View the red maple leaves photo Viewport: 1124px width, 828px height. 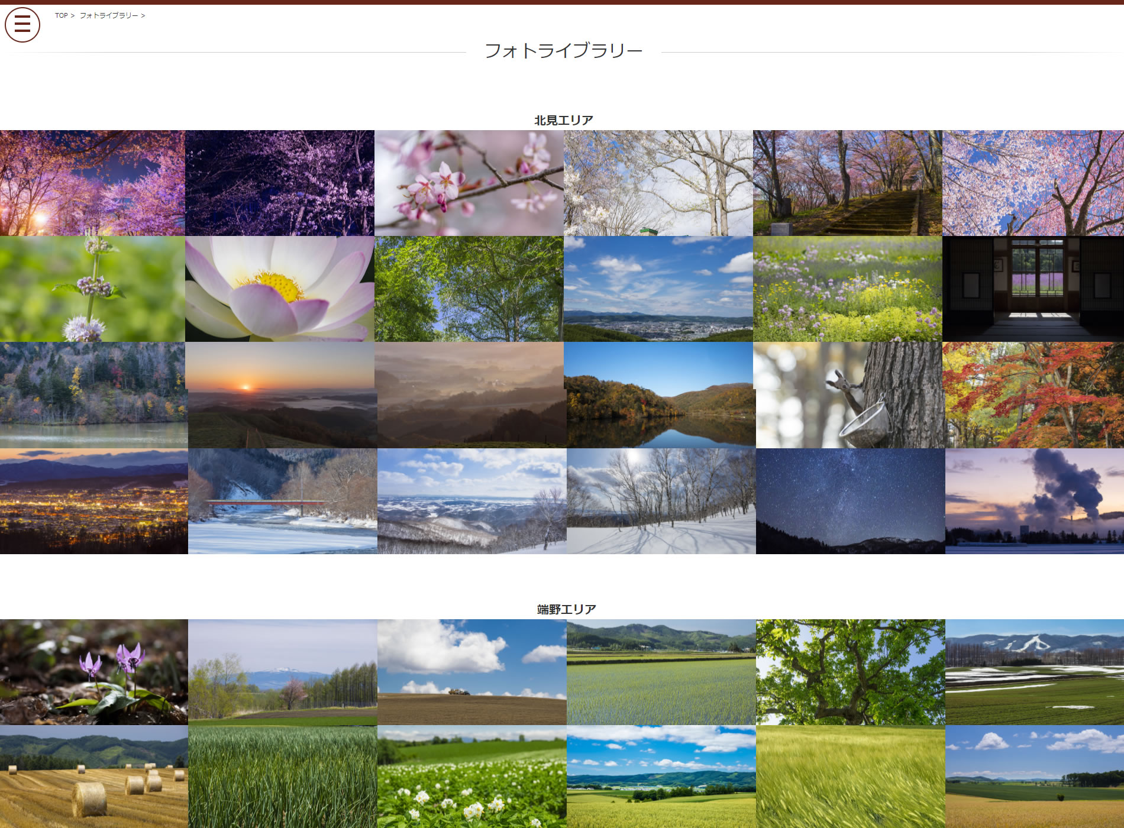(x=1035, y=395)
